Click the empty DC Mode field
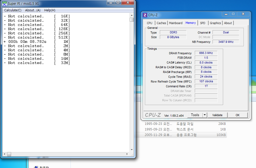 pyautogui.click(x=226, y=37)
